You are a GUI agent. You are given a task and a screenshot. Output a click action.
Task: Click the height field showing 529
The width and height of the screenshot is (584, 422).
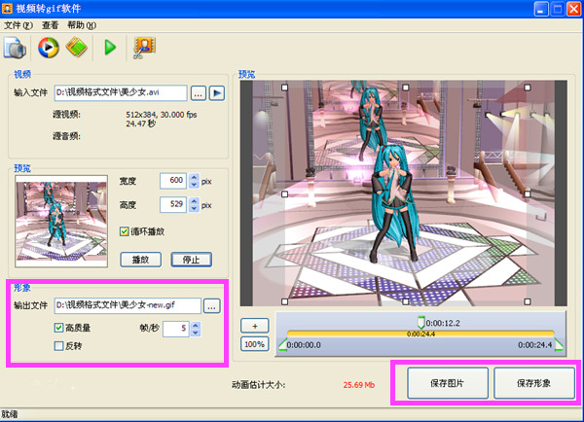173,204
